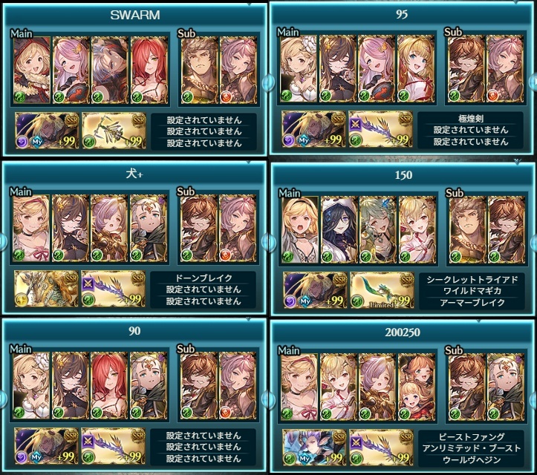Select the ドーンブレイク skill in 犬+ party
Image resolution: width=537 pixels, height=475 pixels.
(x=204, y=278)
